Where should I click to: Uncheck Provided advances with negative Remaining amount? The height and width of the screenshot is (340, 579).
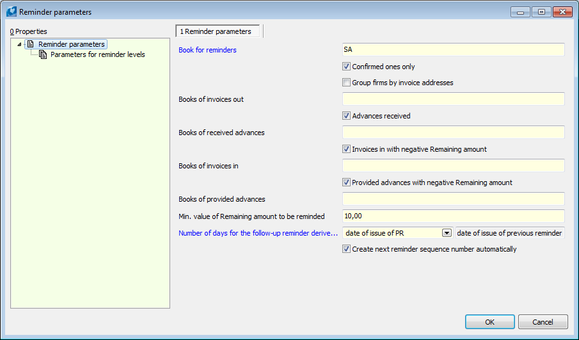346,182
